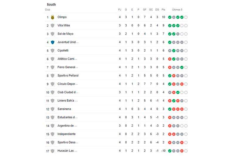235x156 pixels.
Task: Click the Olimpo club crest icon
Action: [x=53, y=17]
